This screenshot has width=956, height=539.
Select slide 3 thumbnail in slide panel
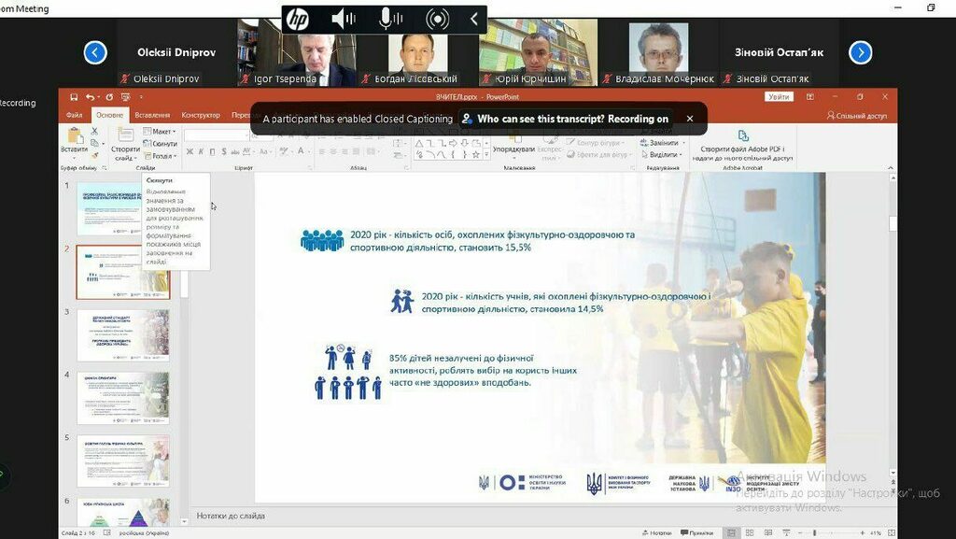[x=123, y=334]
